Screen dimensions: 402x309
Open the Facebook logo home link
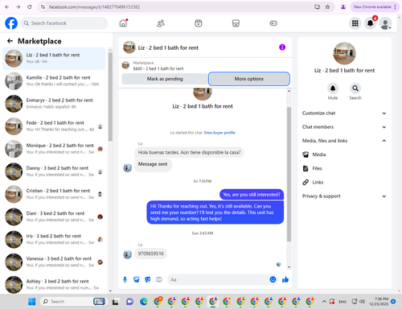(11, 23)
